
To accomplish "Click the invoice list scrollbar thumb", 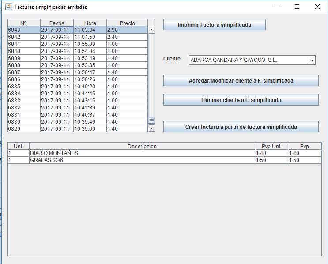I will click(x=151, y=120).
